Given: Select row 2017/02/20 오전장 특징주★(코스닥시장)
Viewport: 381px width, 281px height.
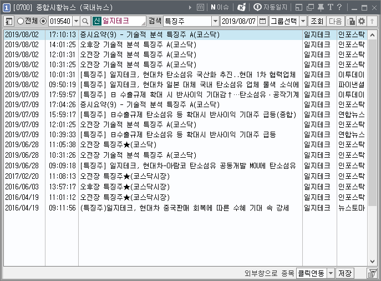Looking at the screenshot, I should click(185, 176).
